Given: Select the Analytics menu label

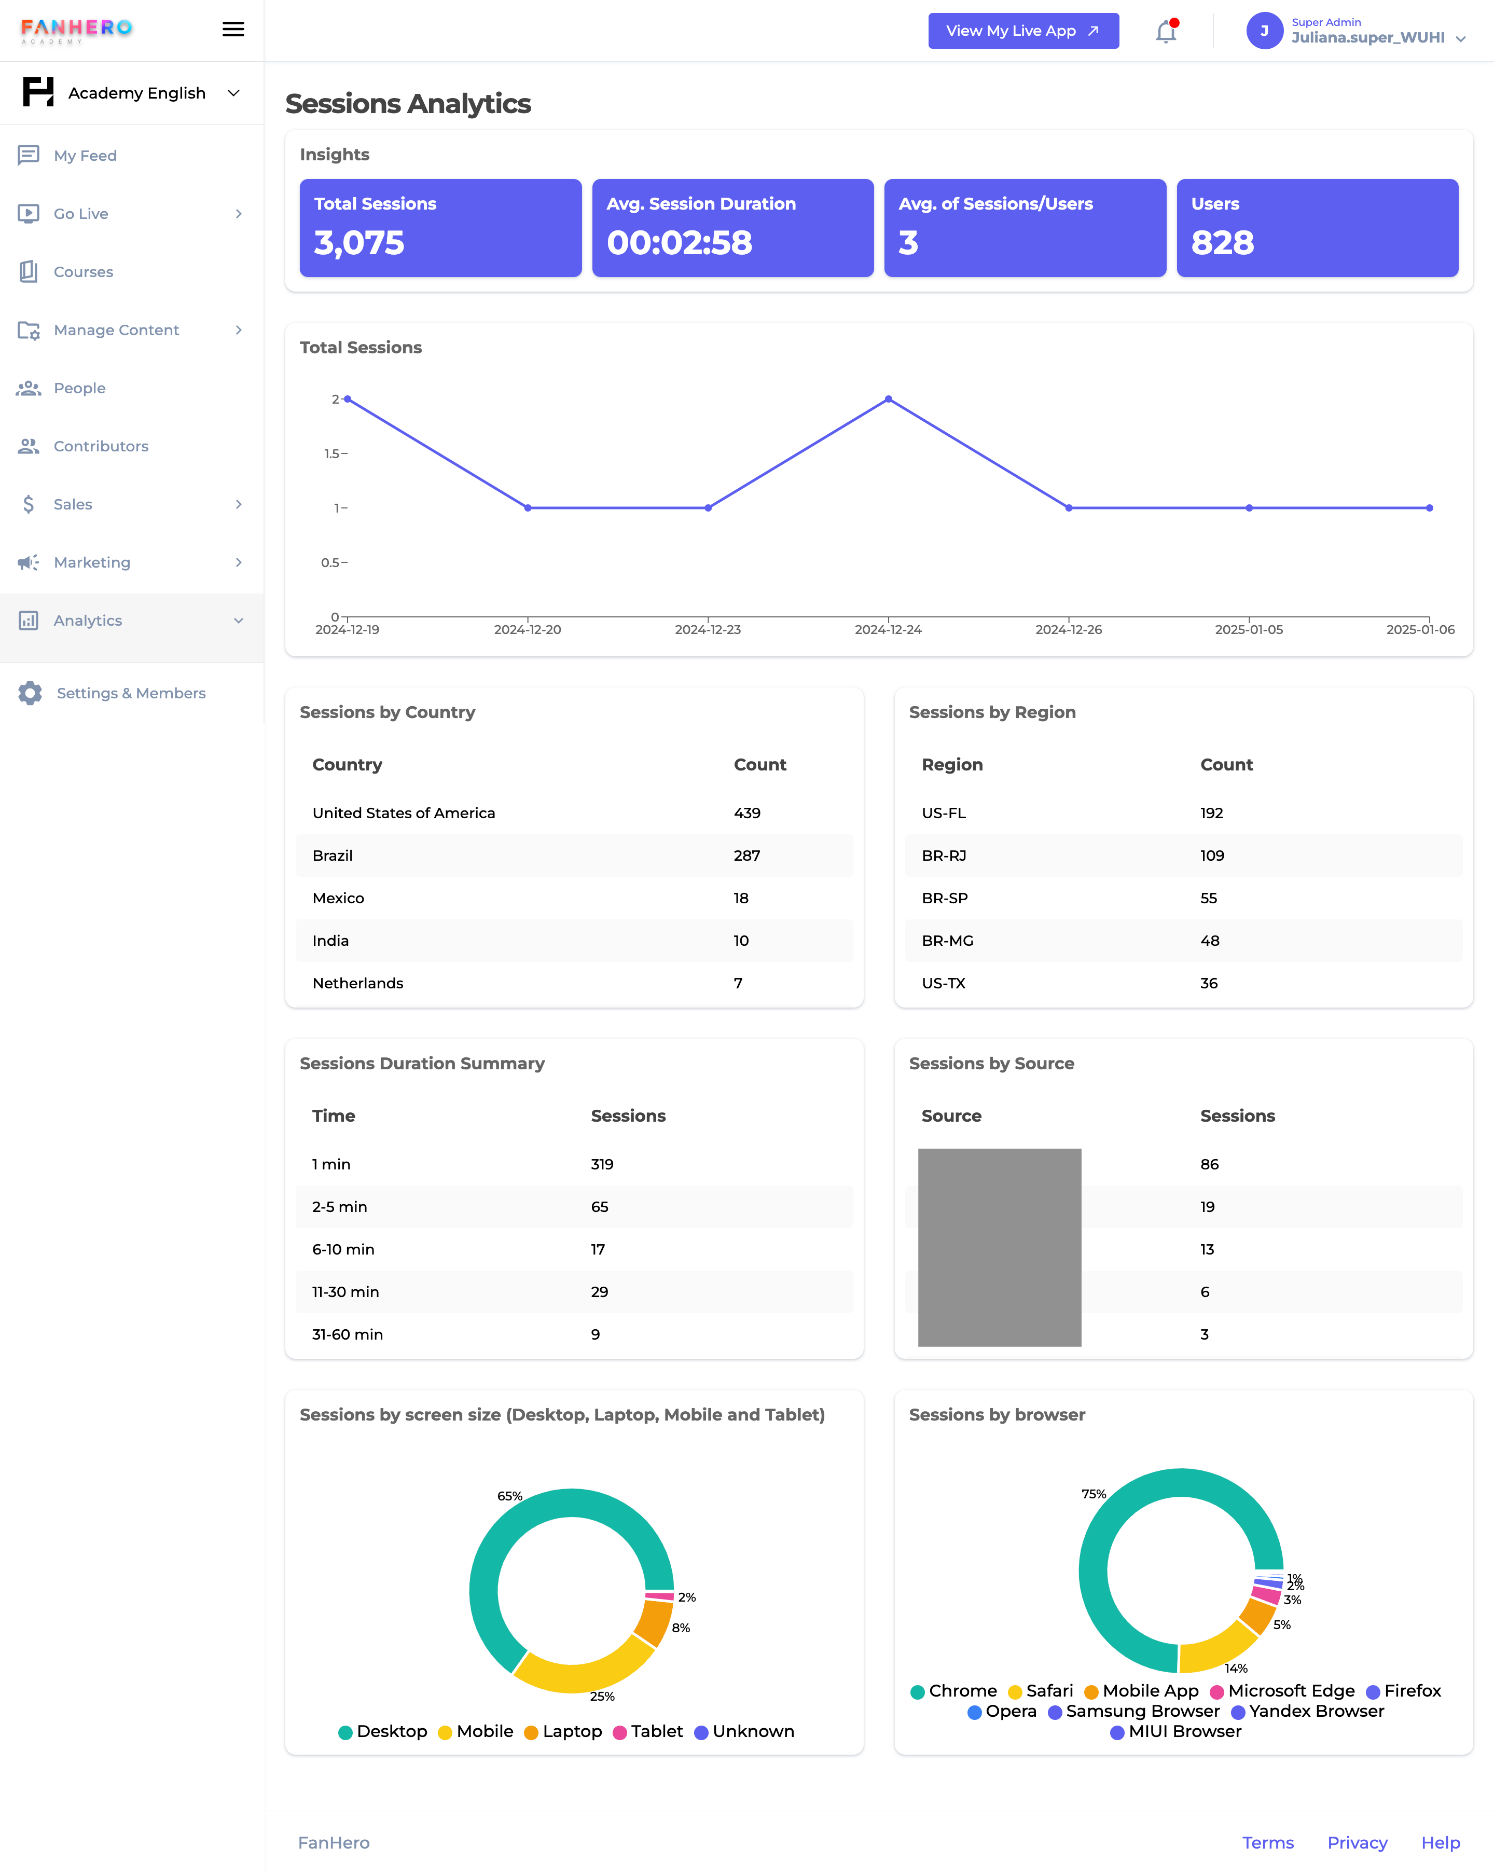Looking at the screenshot, I should (88, 621).
